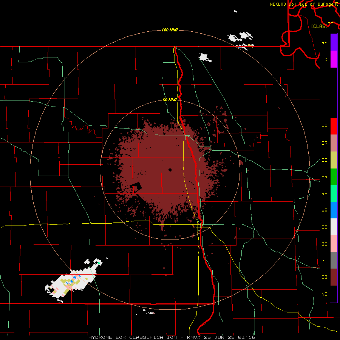Viewport: 340px width, 340px height.
Task: Click the '03:16' timestamp text
Action: click(246, 337)
